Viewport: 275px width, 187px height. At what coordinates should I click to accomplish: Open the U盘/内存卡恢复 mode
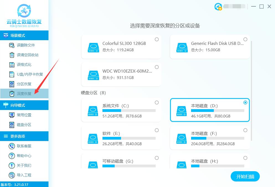coord(24,74)
